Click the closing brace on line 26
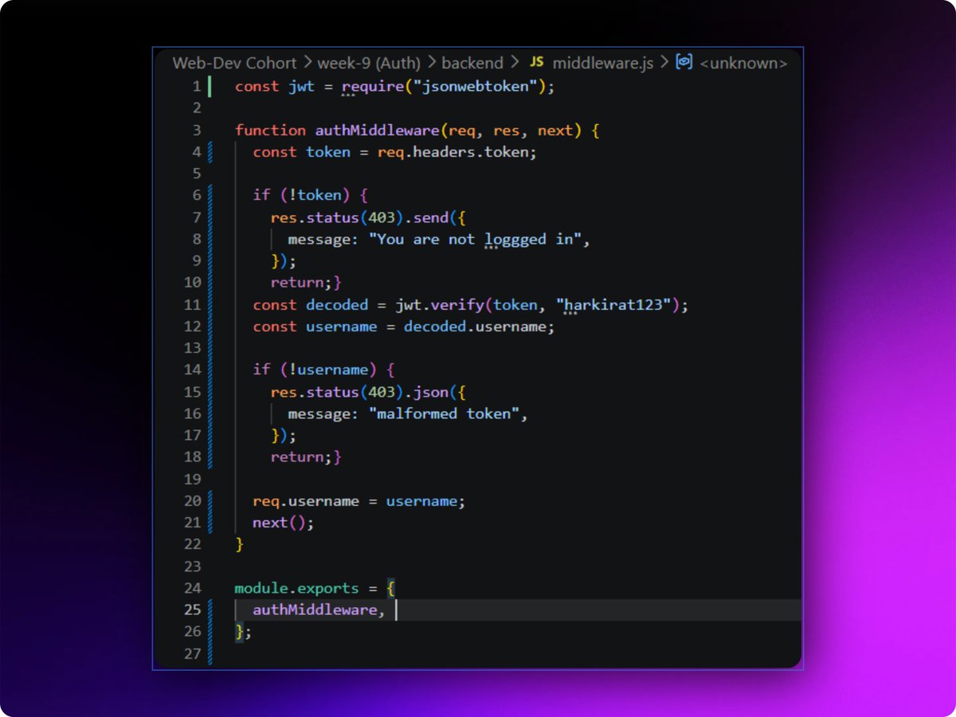This screenshot has height=717, width=956. pos(239,632)
